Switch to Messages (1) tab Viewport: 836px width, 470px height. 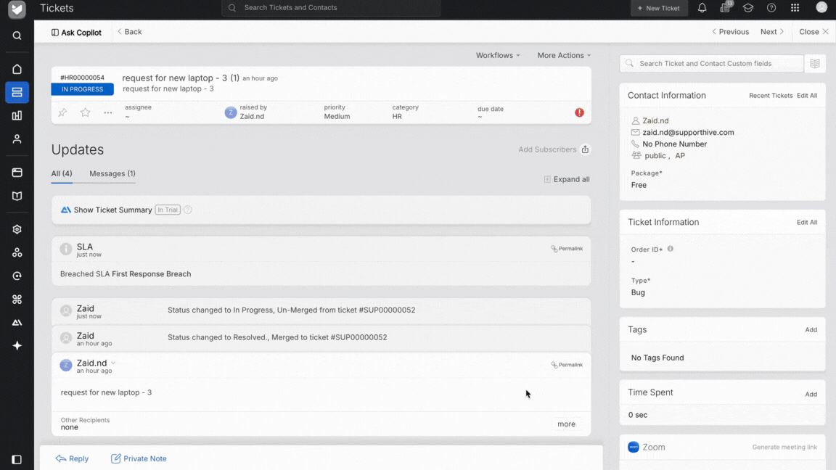coord(112,174)
